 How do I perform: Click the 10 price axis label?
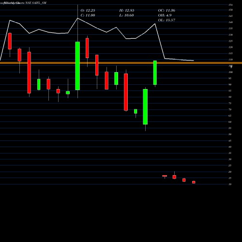[230, 184]
